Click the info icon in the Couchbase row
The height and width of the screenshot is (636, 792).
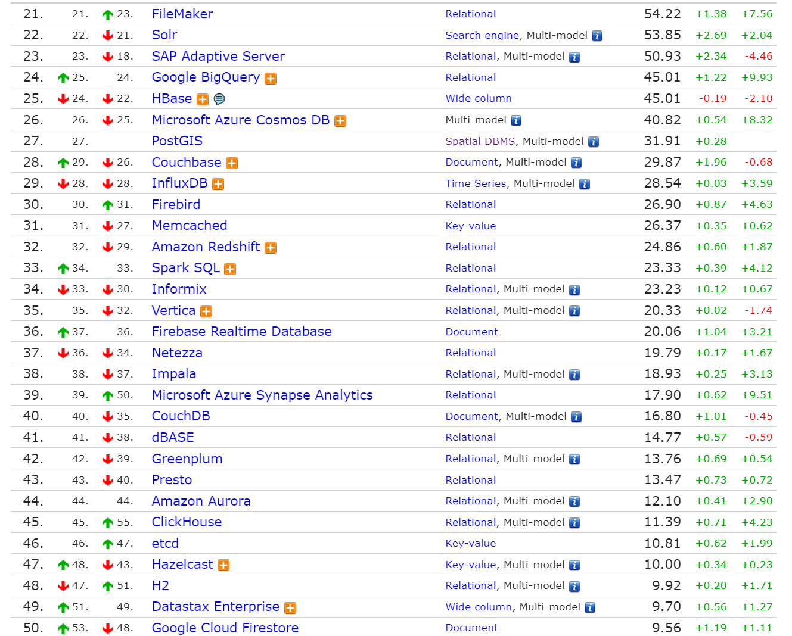(576, 163)
